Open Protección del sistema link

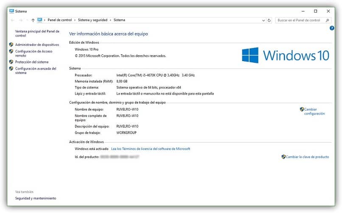[x=32, y=62]
